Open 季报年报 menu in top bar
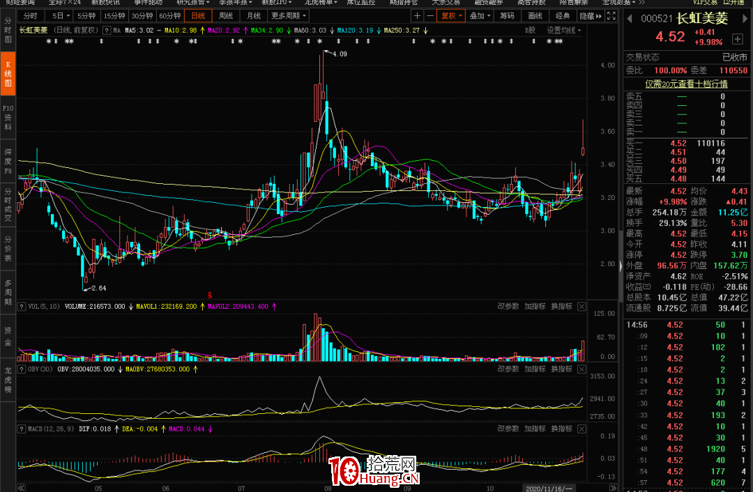 [x=236, y=2]
